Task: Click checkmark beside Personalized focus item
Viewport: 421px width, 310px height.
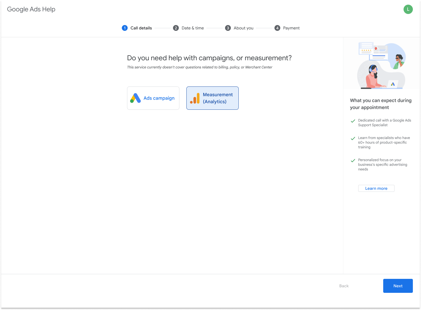Action: point(353,160)
